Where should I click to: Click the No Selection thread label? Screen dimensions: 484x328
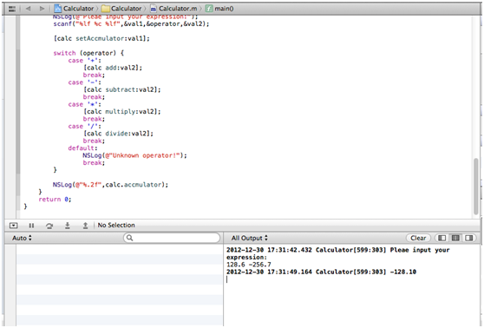[x=116, y=225]
